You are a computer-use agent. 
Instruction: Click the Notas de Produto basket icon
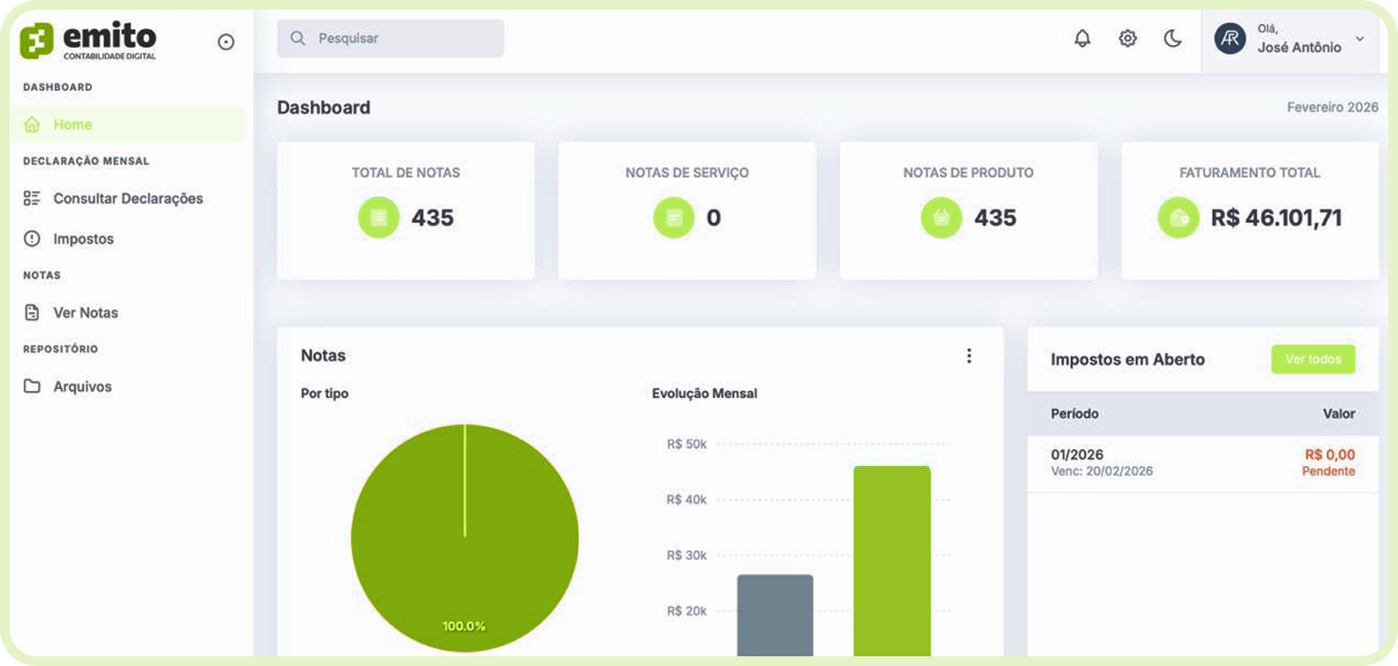(x=941, y=218)
